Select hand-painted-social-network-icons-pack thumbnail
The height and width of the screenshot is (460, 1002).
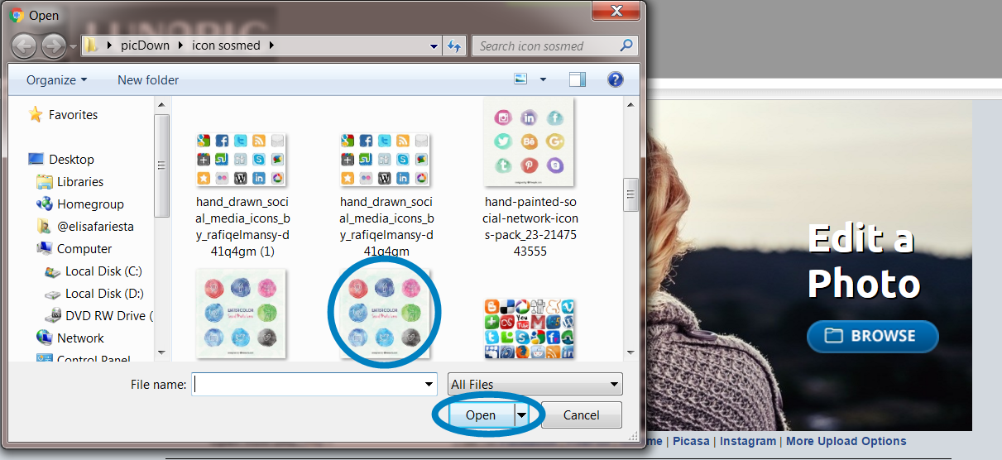[530, 141]
